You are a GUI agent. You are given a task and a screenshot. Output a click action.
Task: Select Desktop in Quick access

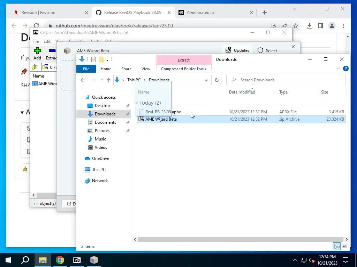102,106
